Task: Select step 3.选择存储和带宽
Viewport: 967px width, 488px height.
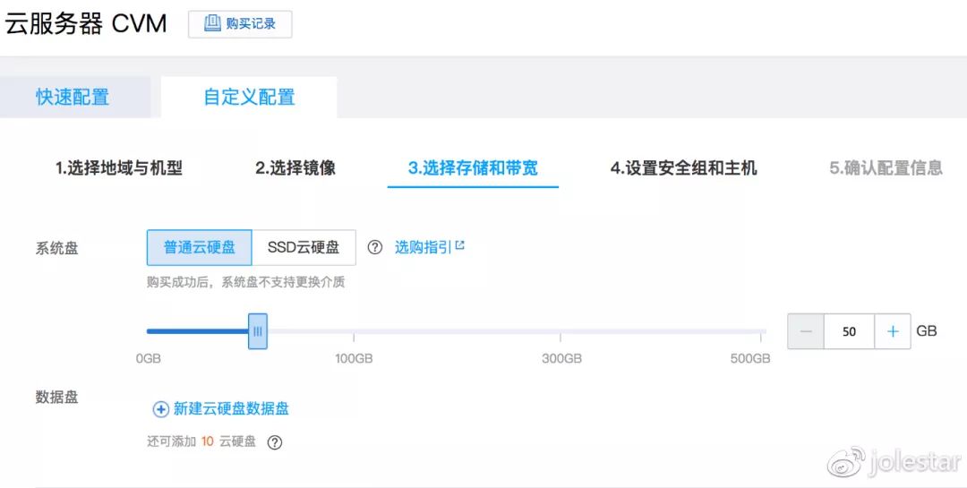Action: point(473,167)
